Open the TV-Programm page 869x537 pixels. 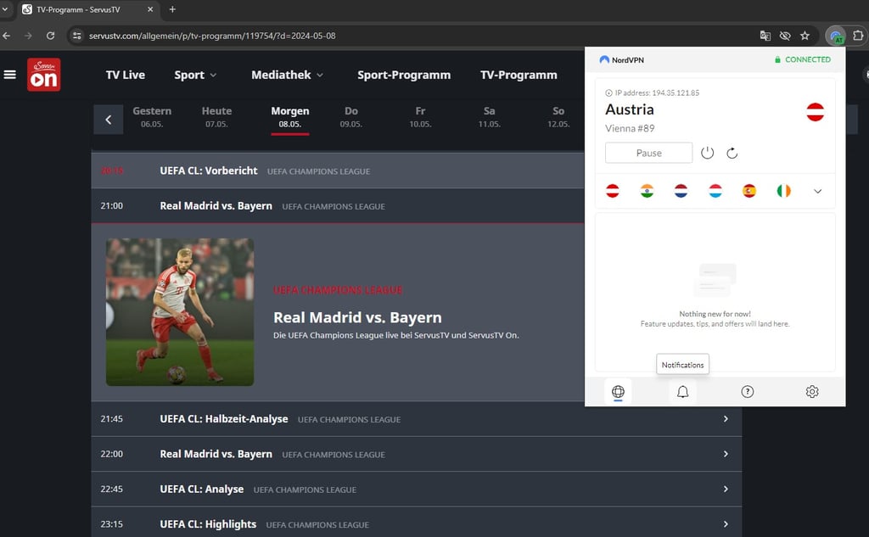519,75
